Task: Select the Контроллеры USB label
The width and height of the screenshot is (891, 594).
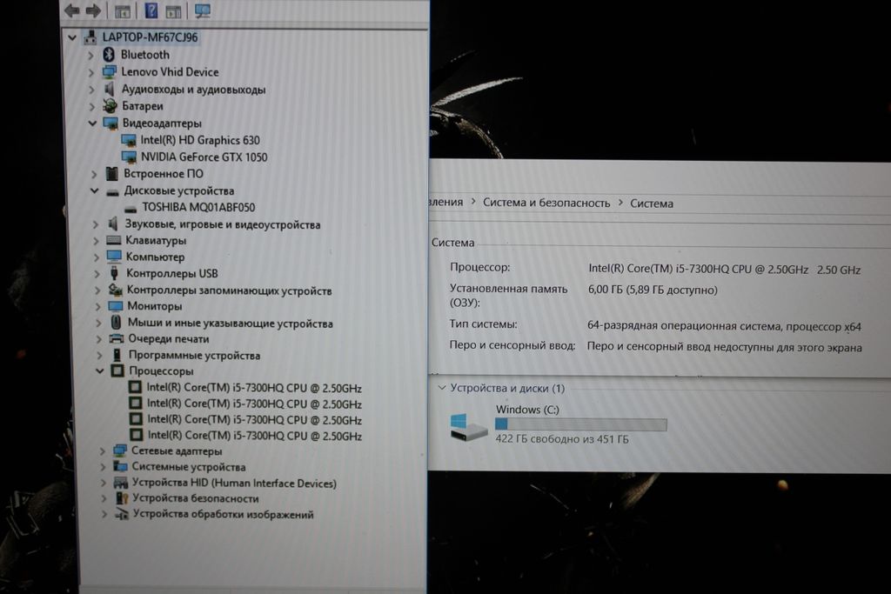Action: coord(171,274)
